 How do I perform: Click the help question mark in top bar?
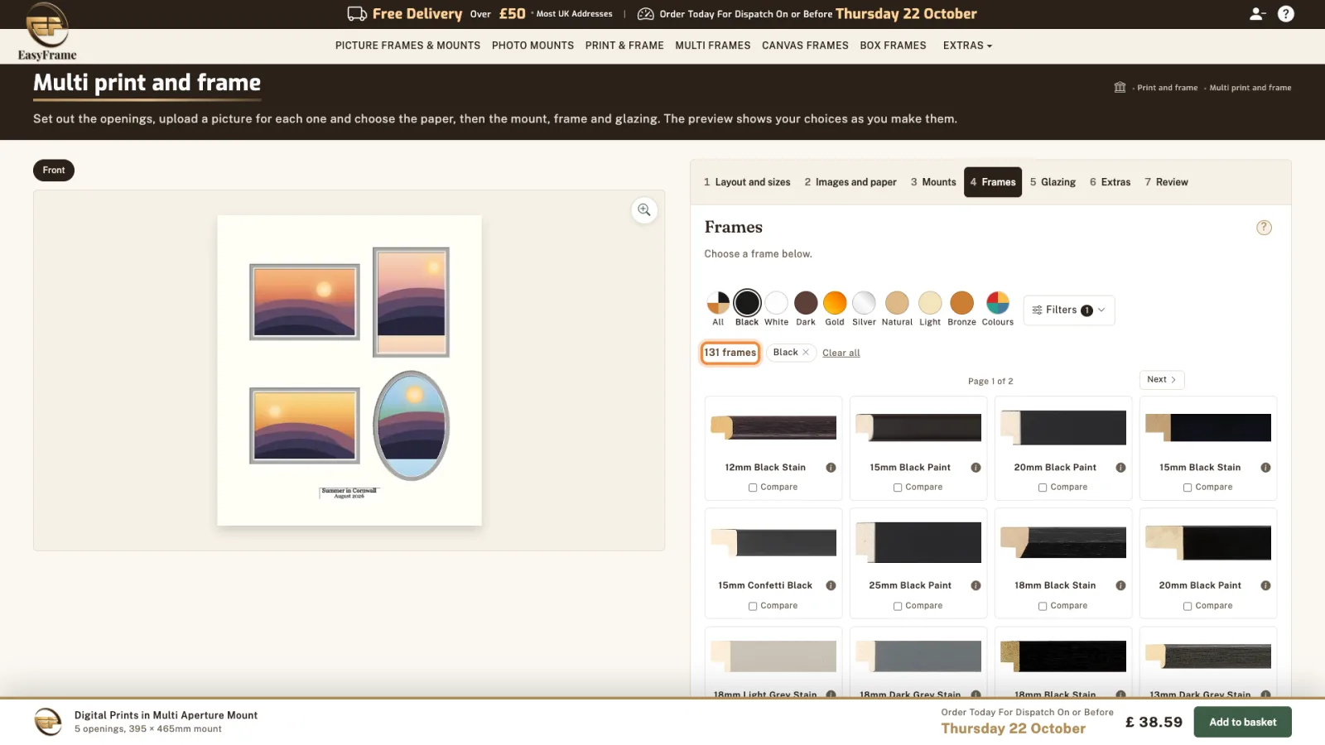coord(1286,14)
